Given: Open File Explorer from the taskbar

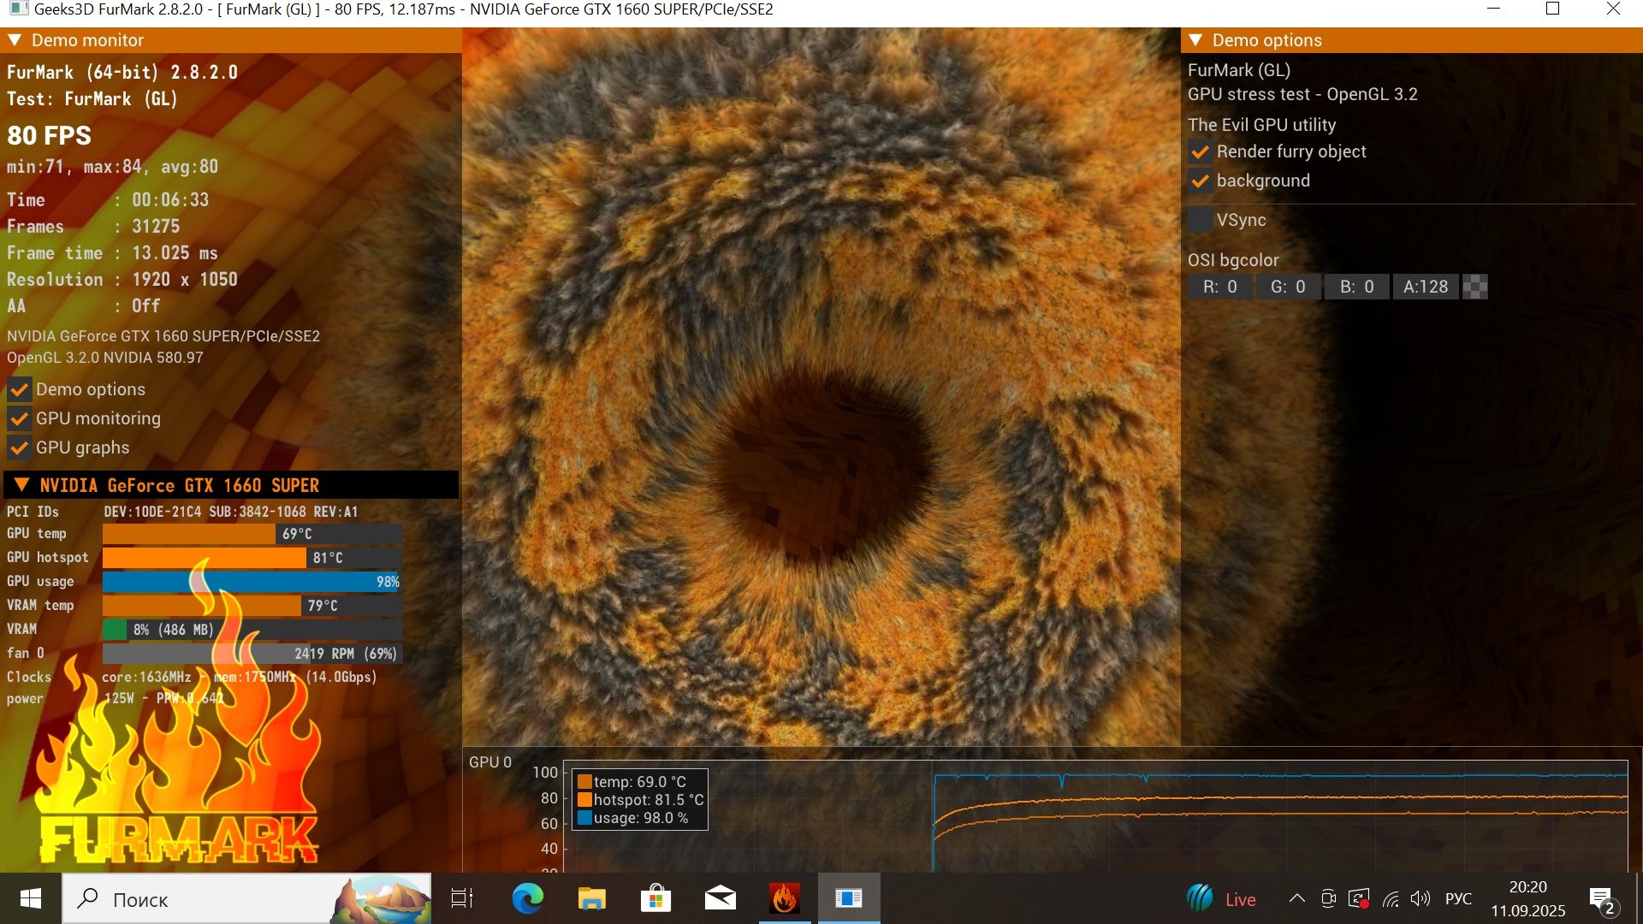Looking at the screenshot, I should [x=591, y=898].
